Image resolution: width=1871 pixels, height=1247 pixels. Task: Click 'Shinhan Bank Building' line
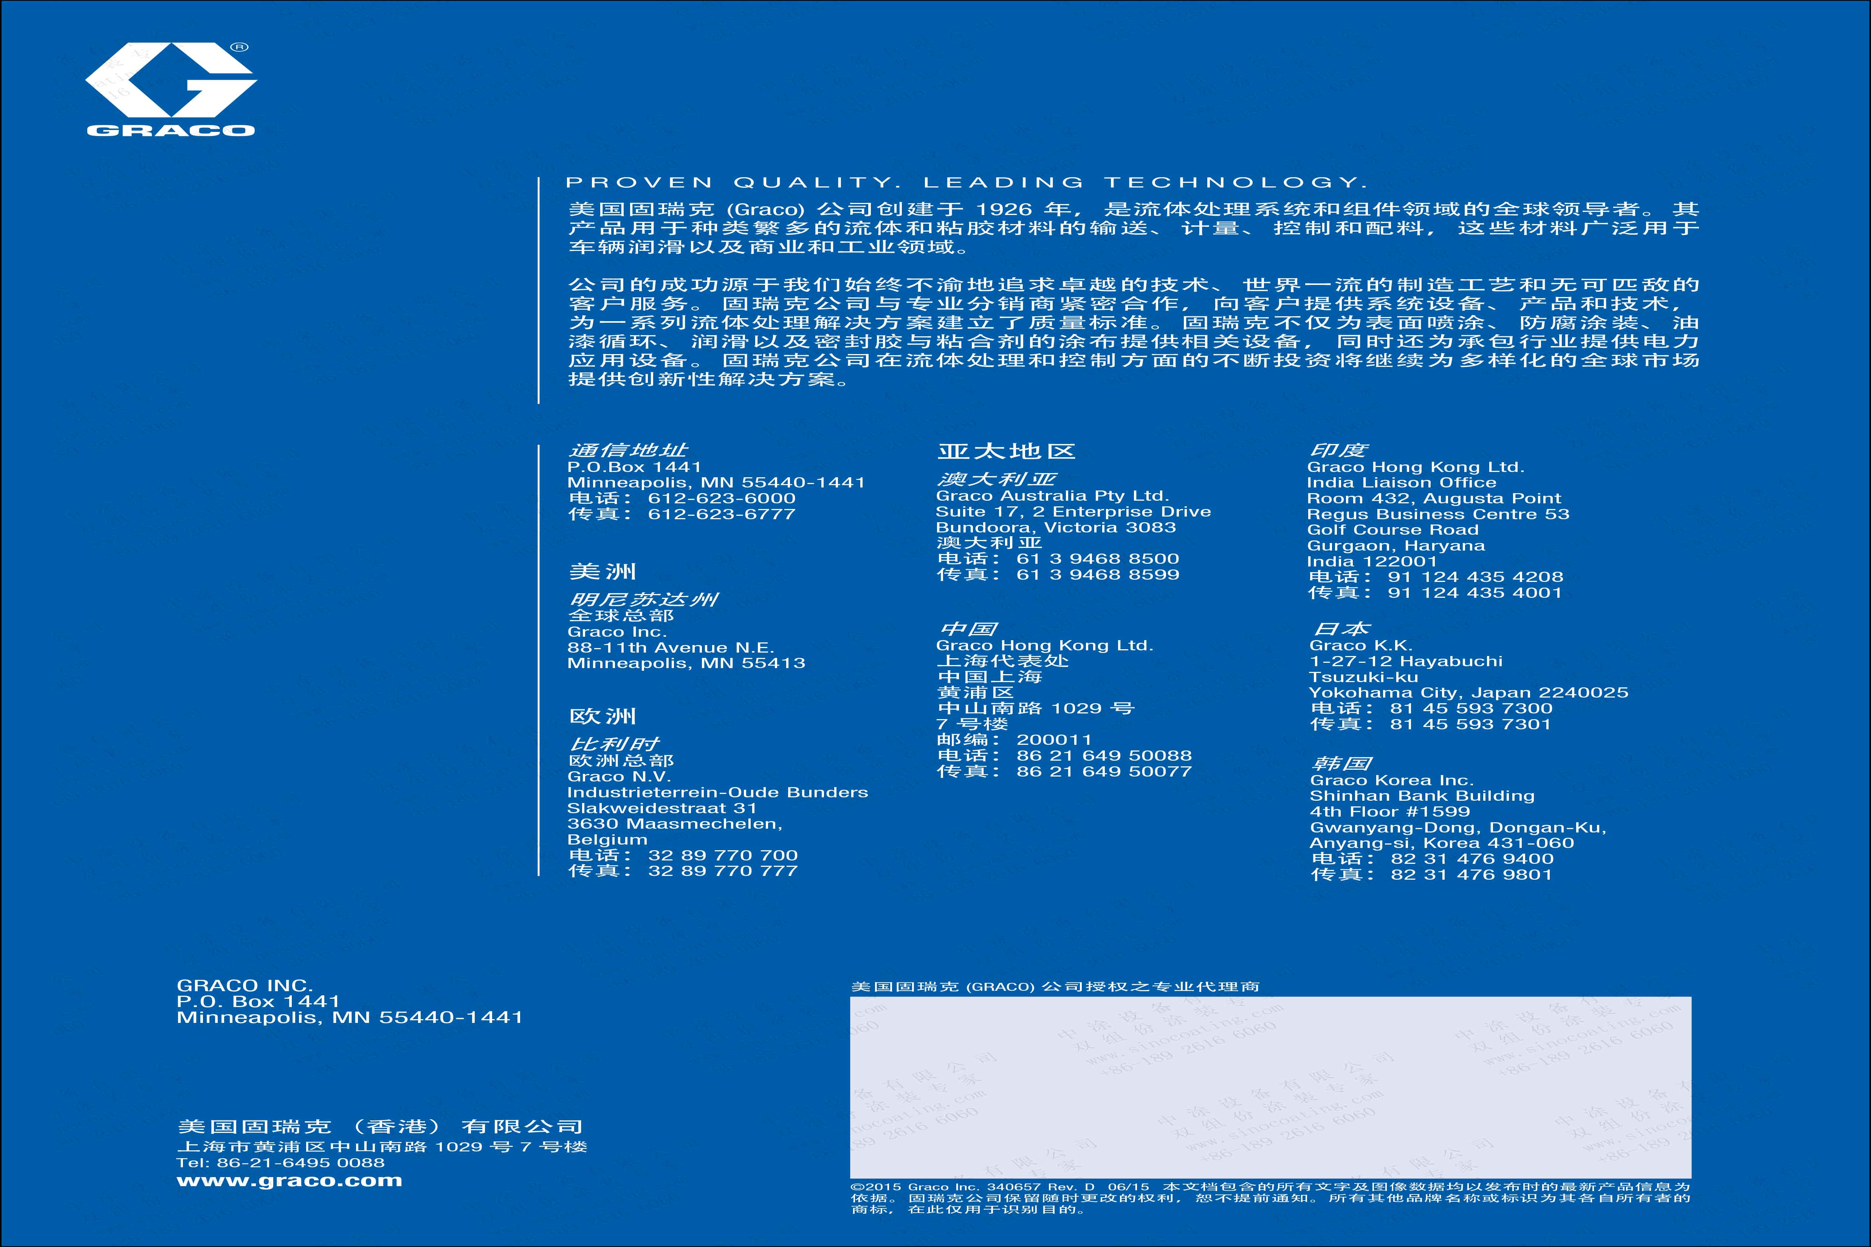pyautogui.click(x=1422, y=797)
